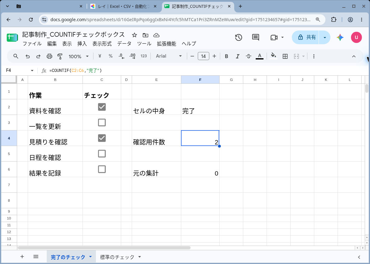
Task: Open the Gemini assistant sparkle icon
Action: tap(340, 37)
